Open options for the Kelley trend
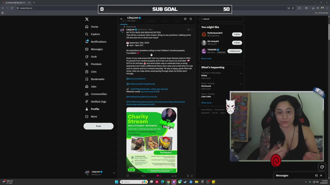Screen dimensions: 330x185 click(241, 73)
